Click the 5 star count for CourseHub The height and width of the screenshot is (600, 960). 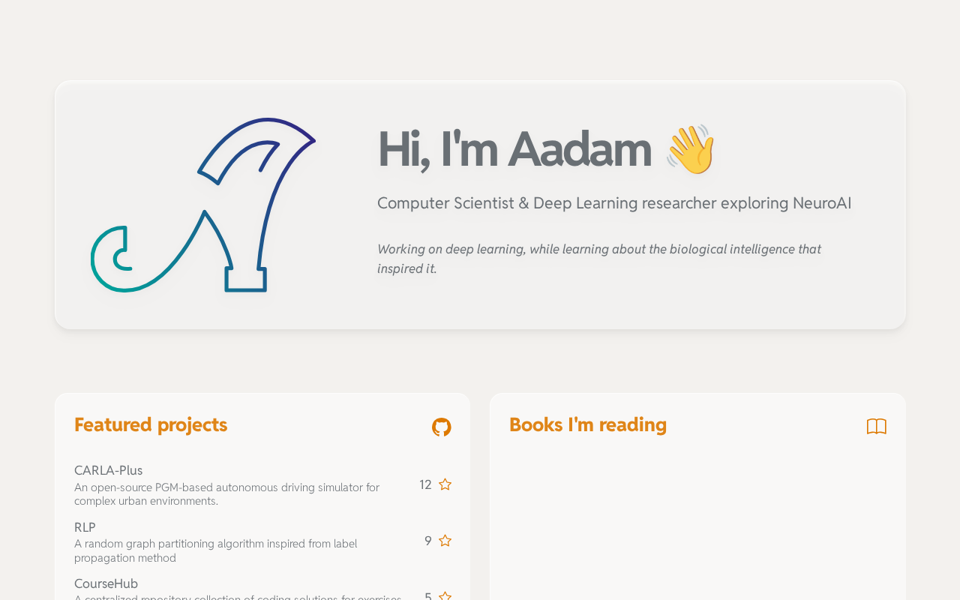[427, 596]
